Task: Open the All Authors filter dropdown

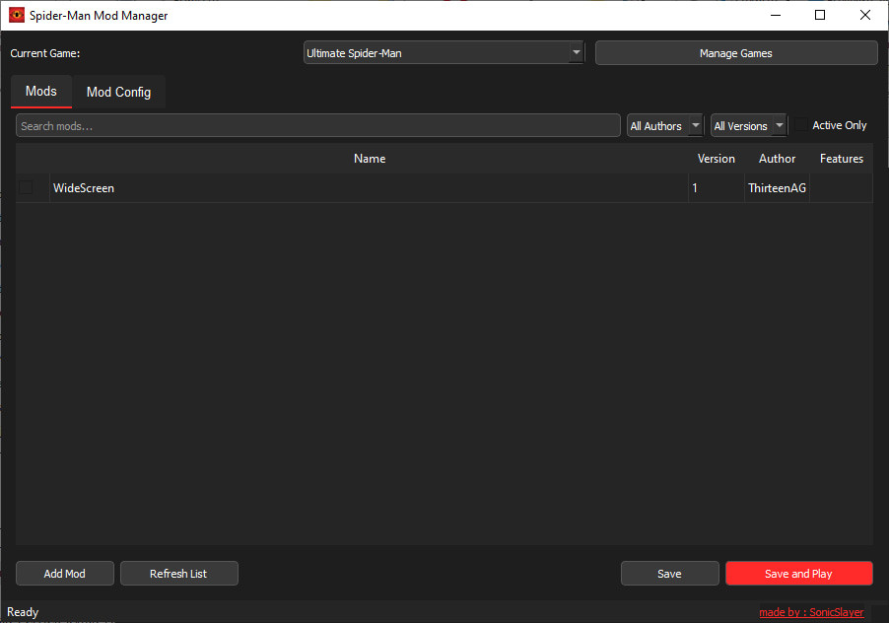Action: tap(663, 125)
